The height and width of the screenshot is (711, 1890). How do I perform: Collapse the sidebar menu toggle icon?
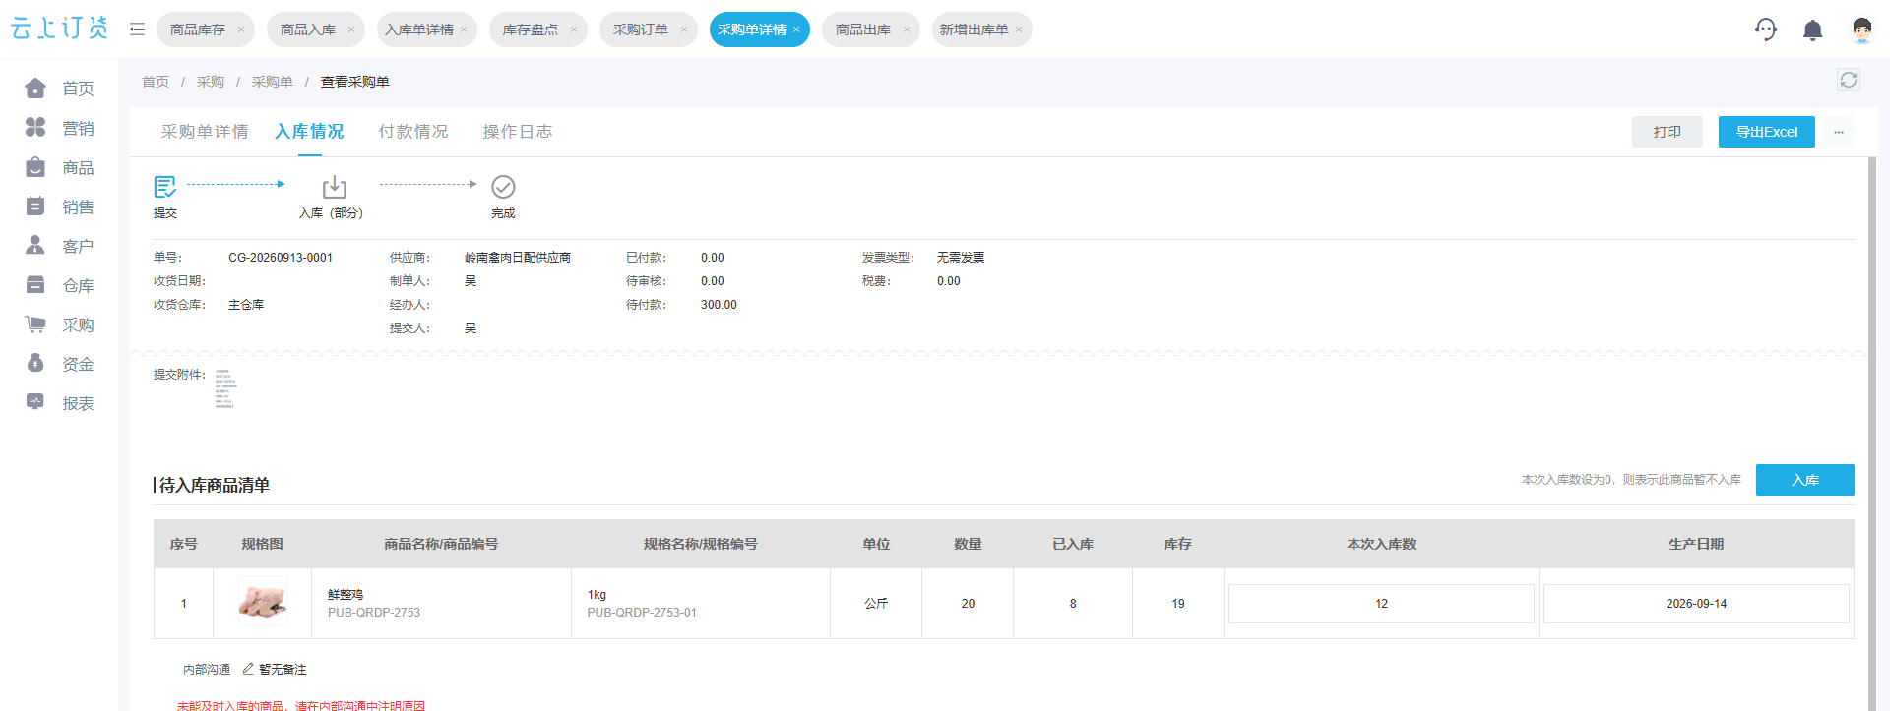point(137,30)
